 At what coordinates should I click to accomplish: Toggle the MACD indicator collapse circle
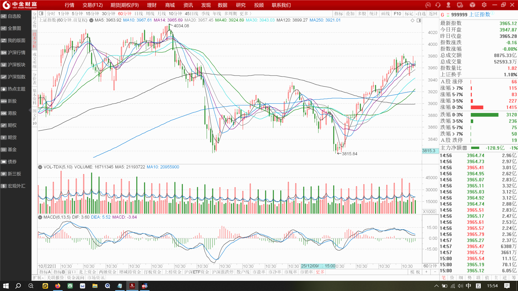(x=40, y=217)
